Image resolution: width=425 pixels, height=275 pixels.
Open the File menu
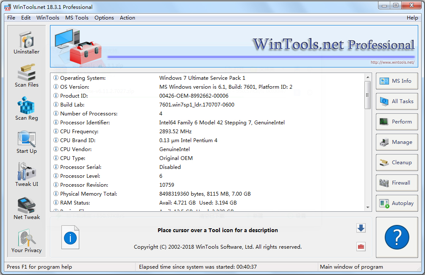[11, 18]
